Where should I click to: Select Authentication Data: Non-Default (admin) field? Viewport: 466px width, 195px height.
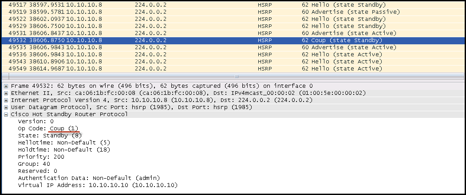pyautogui.click(x=89, y=178)
